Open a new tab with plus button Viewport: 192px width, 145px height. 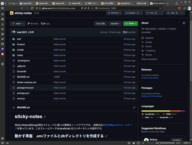coord(167,4)
